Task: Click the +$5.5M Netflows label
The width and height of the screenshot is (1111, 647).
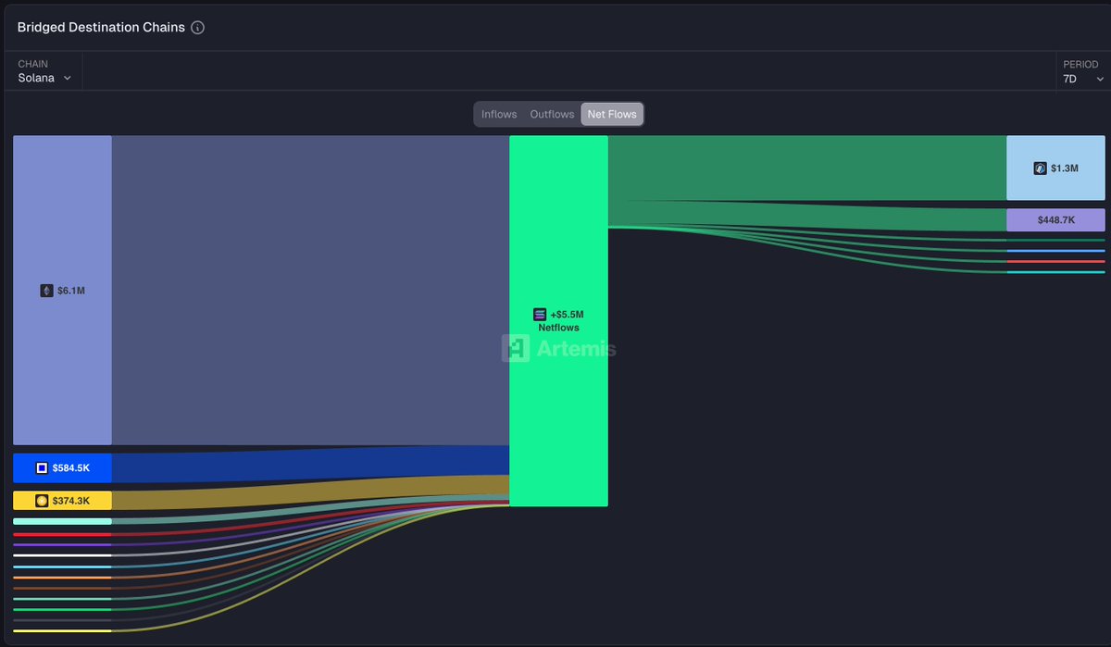Action: [559, 321]
